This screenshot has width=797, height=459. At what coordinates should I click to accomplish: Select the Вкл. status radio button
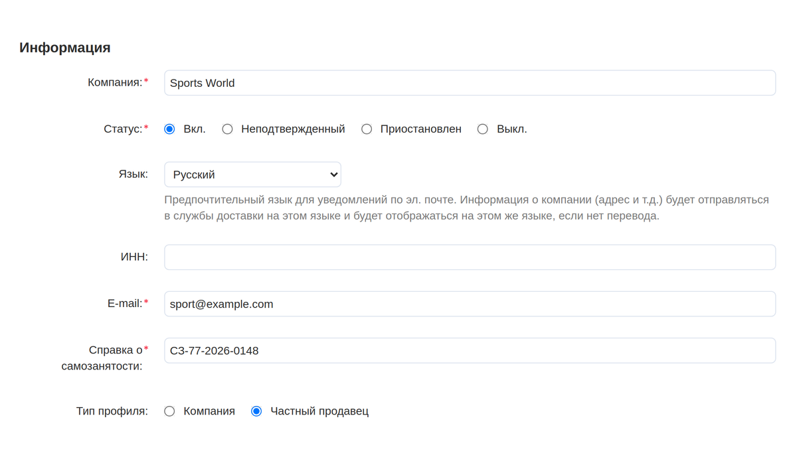169,129
